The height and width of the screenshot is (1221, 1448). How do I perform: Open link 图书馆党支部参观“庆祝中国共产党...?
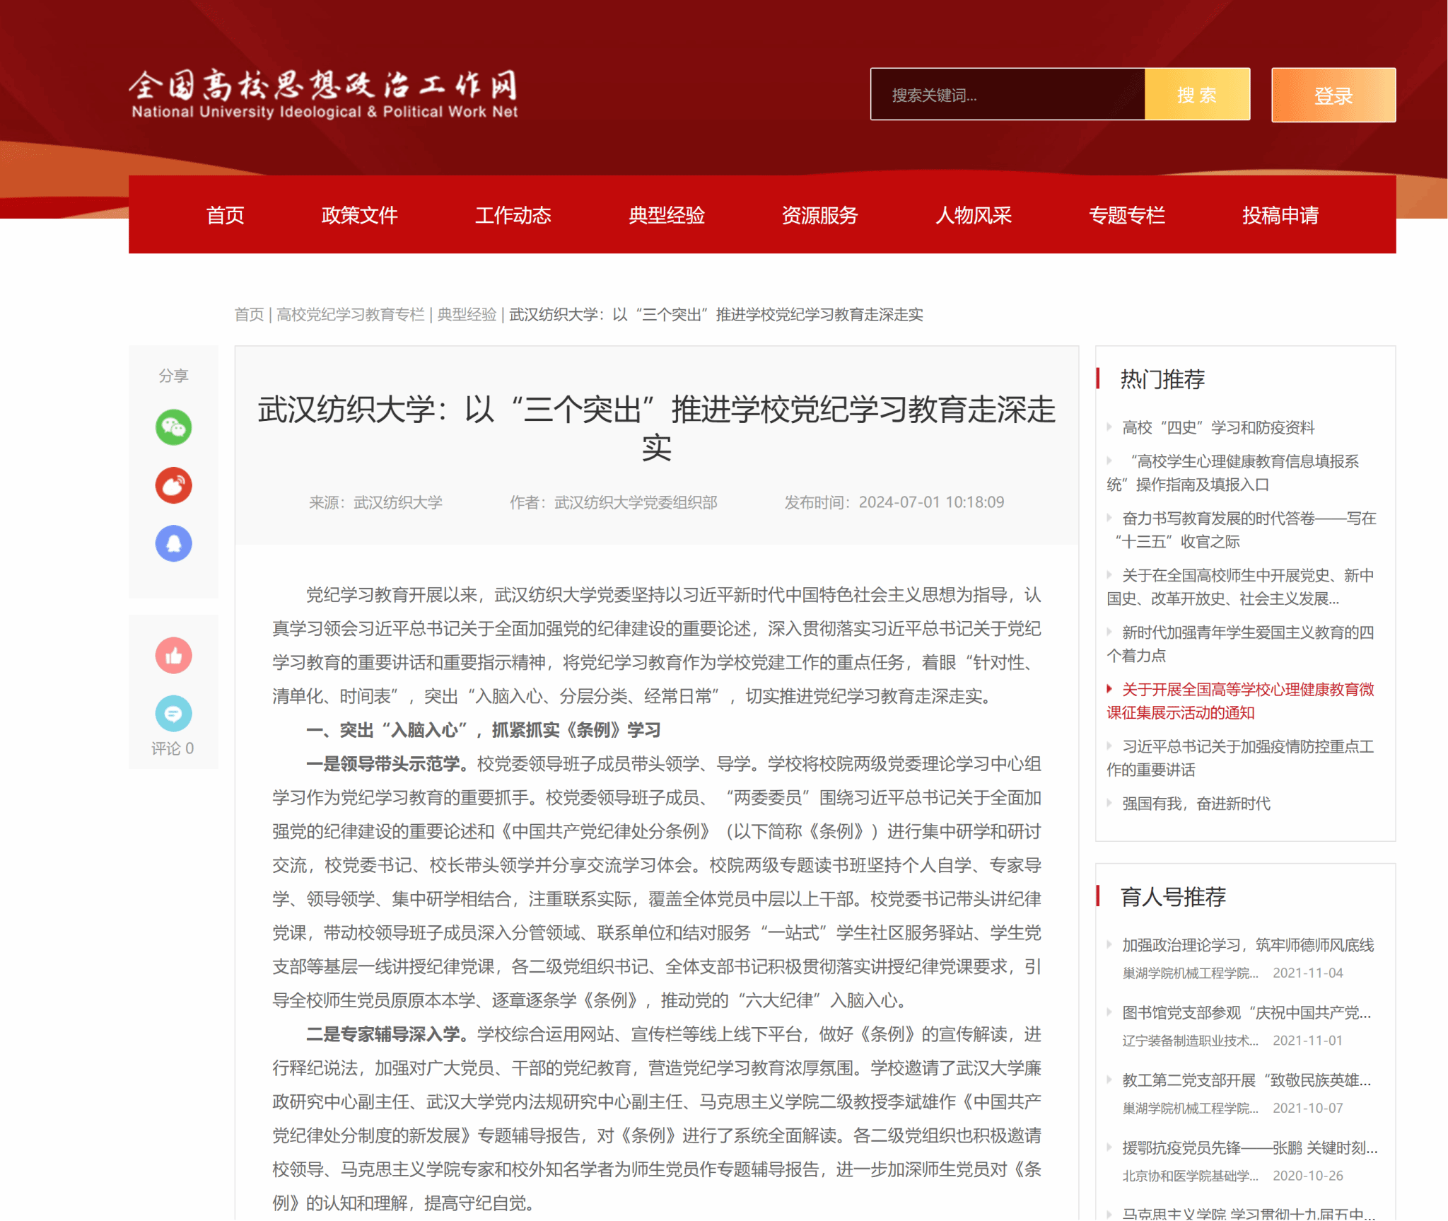[1246, 1013]
